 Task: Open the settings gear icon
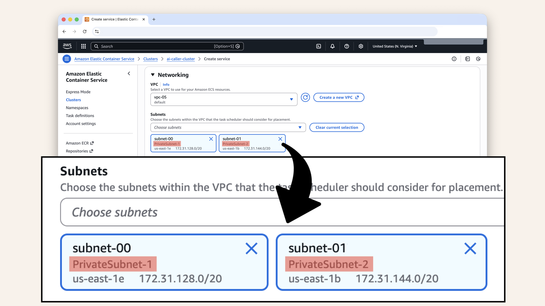tap(360, 46)
